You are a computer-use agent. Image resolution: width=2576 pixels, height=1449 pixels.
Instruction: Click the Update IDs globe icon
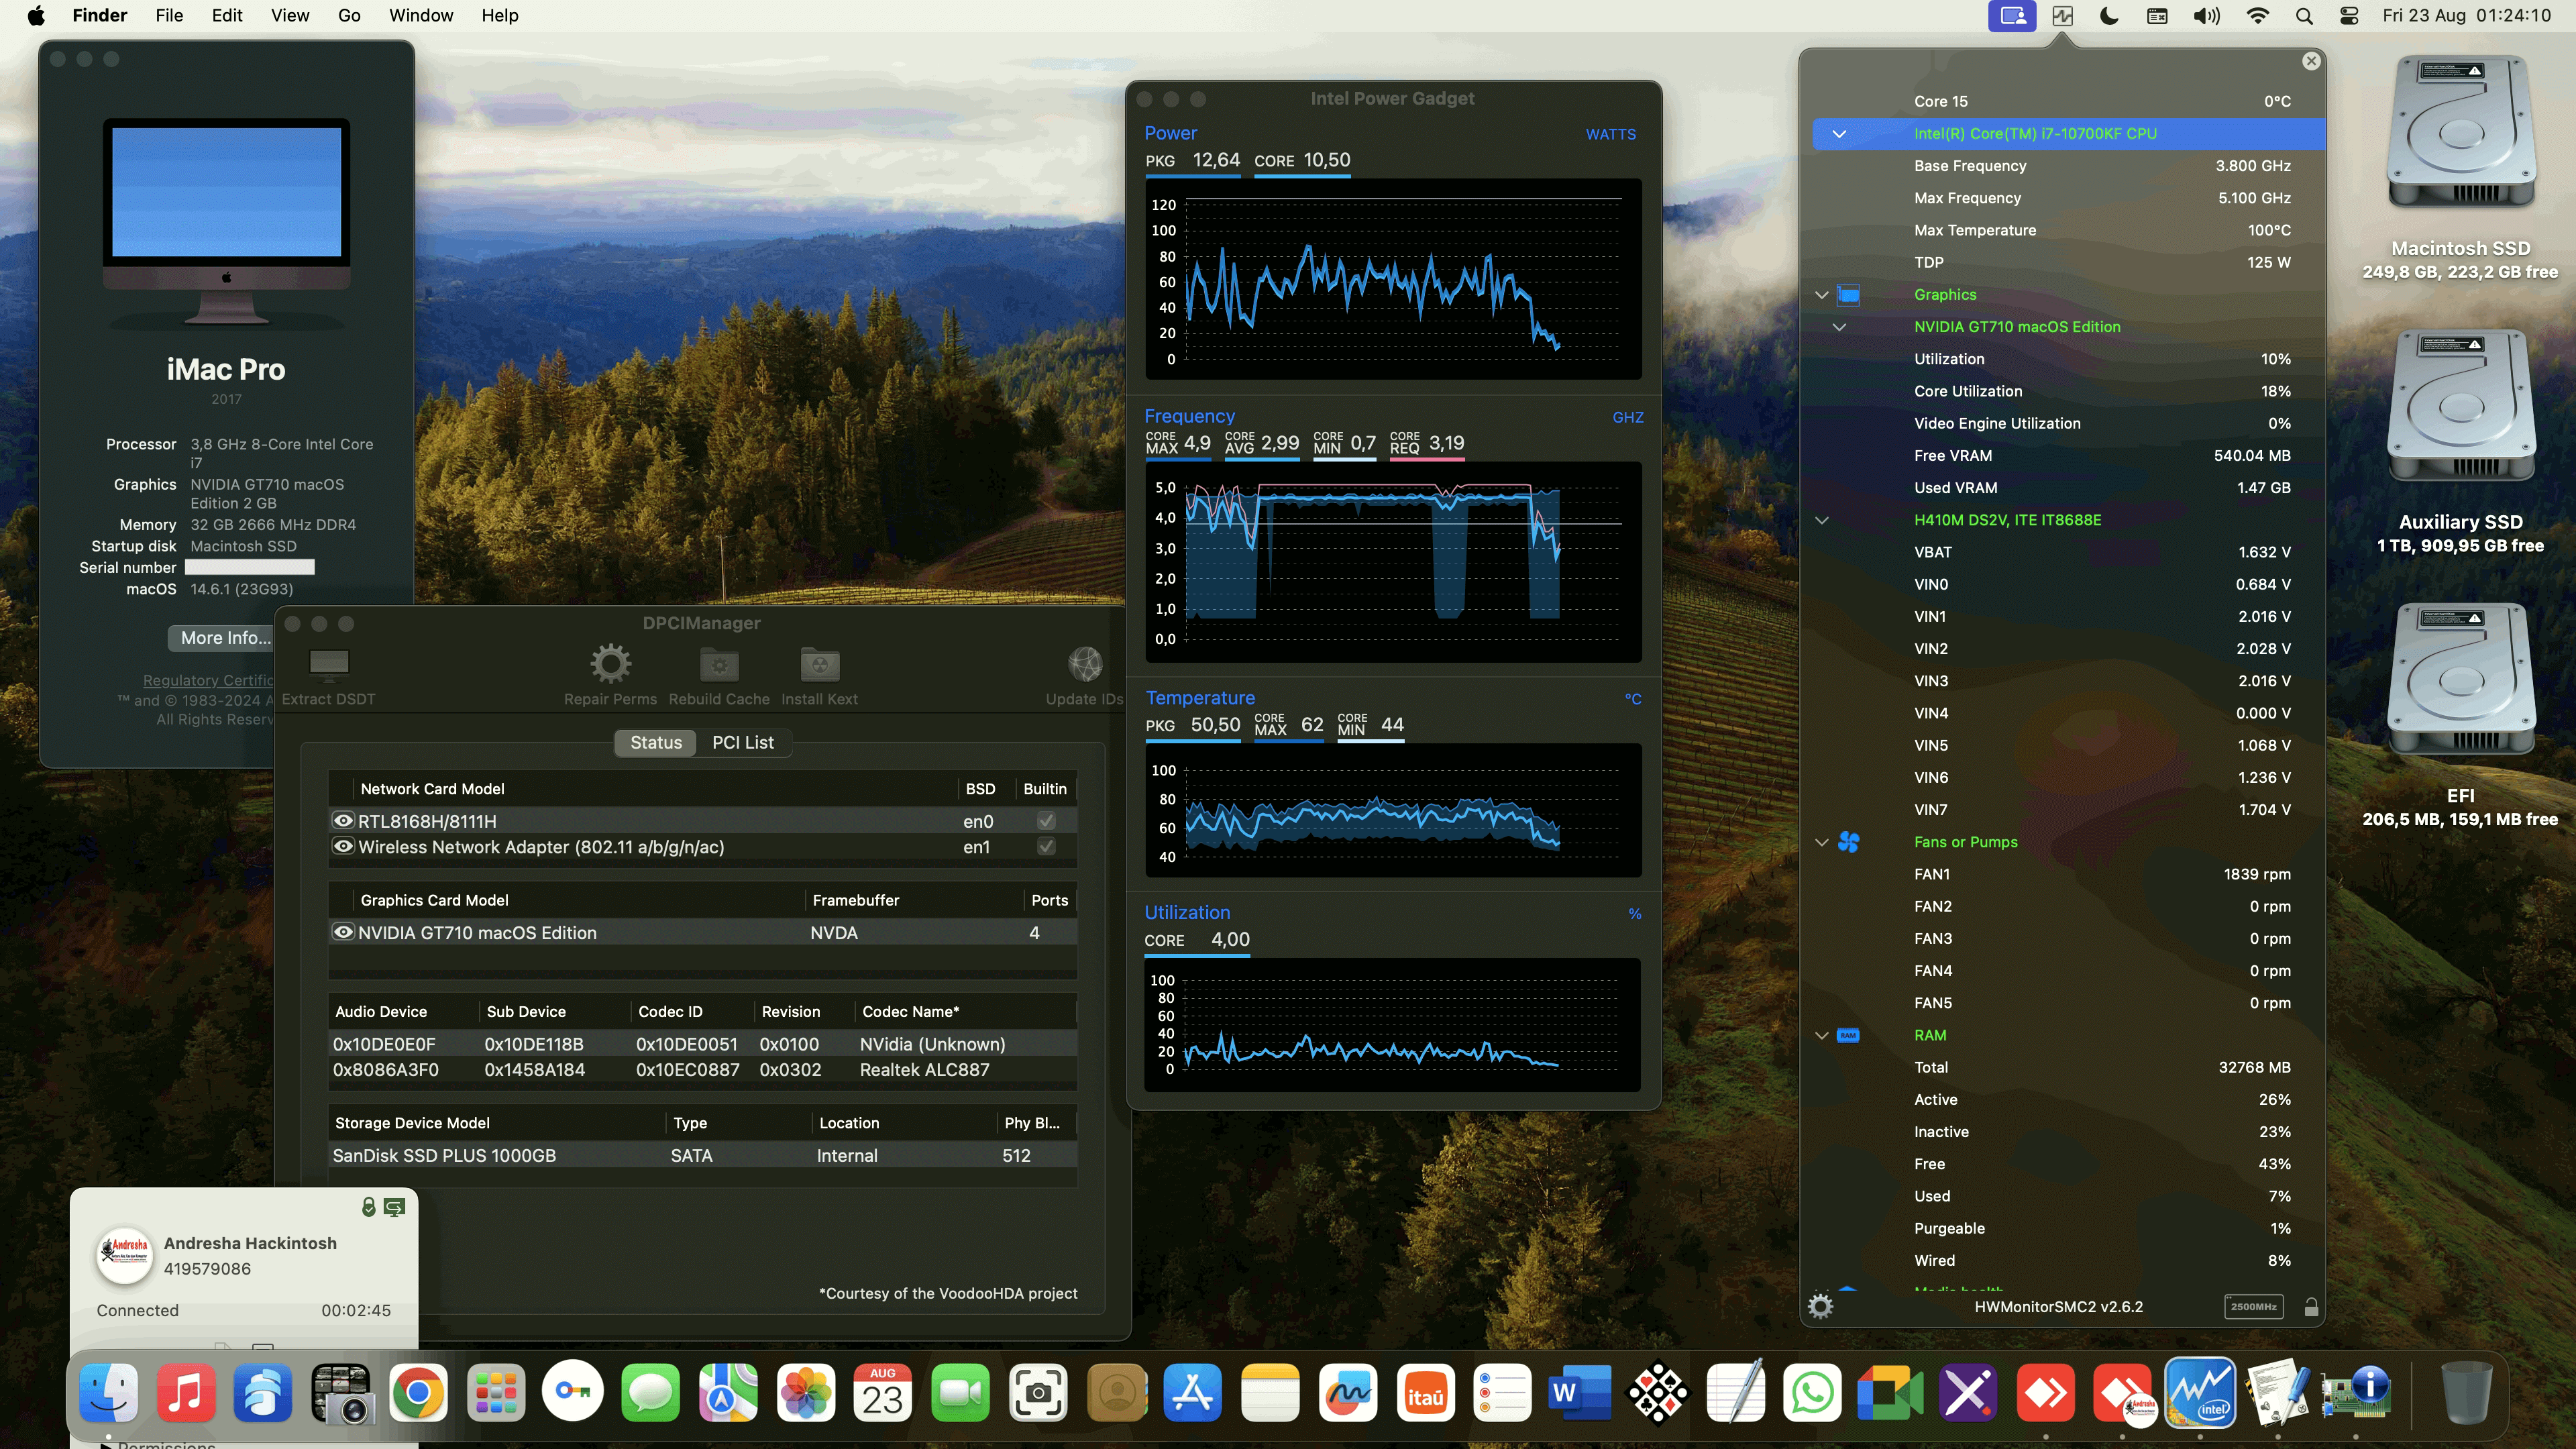click(x=1085, y=665)
